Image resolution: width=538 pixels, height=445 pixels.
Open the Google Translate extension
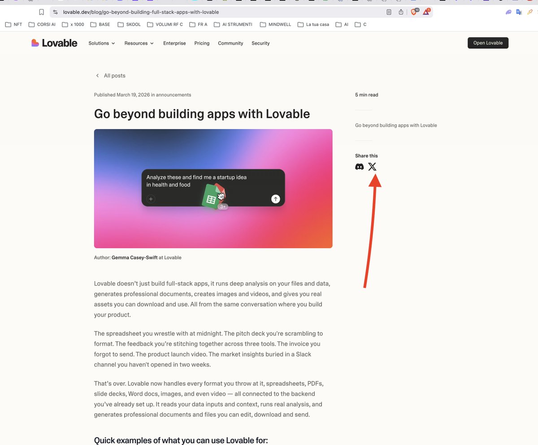coord(519,12)
